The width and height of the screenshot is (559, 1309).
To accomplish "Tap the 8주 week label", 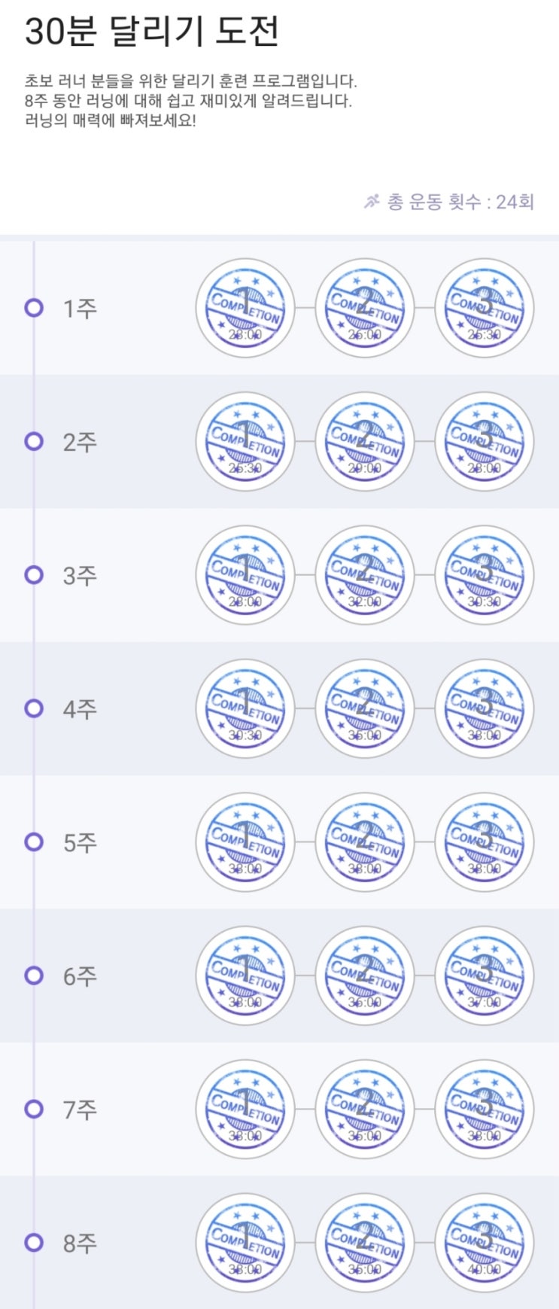I will click(x=80, y=1243).
